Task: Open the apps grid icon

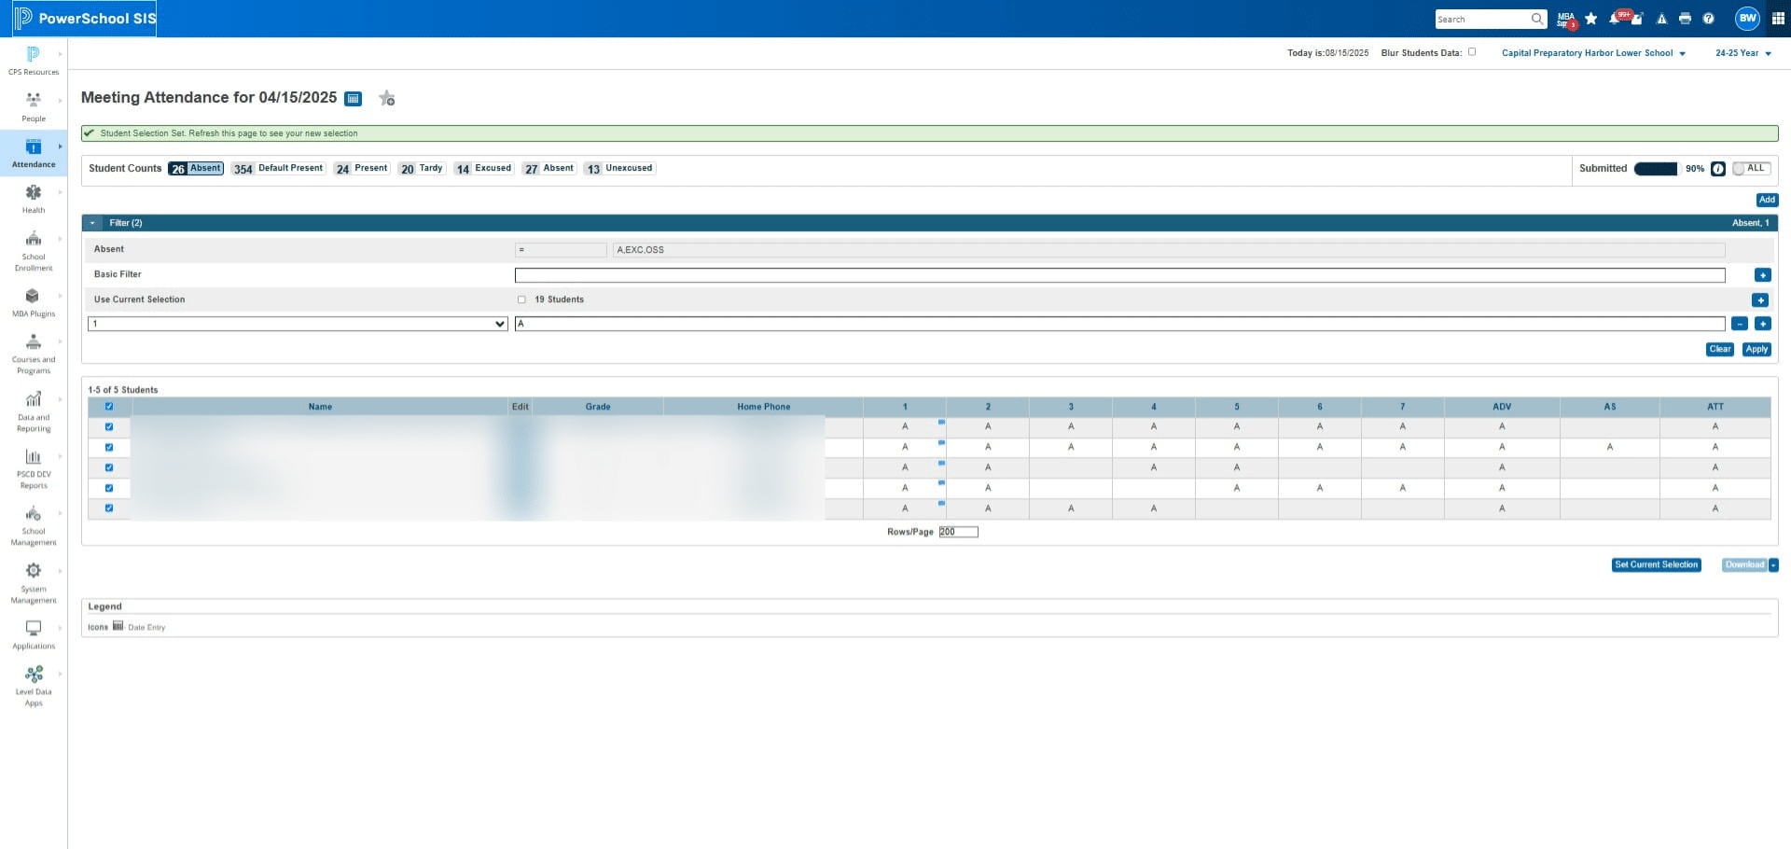Action: (x=1778, y=19)
